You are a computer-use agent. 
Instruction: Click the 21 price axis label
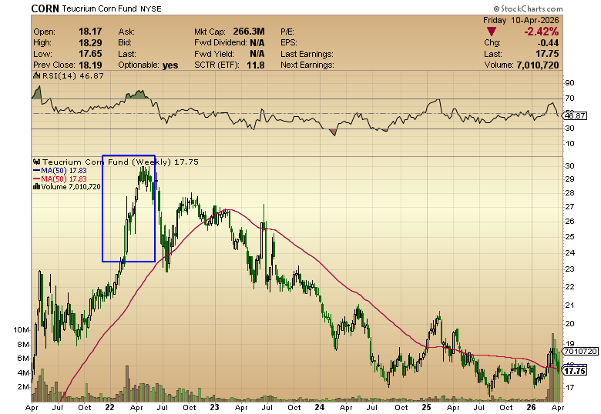coord(569,305)
